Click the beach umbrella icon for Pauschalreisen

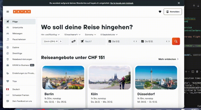8,39
